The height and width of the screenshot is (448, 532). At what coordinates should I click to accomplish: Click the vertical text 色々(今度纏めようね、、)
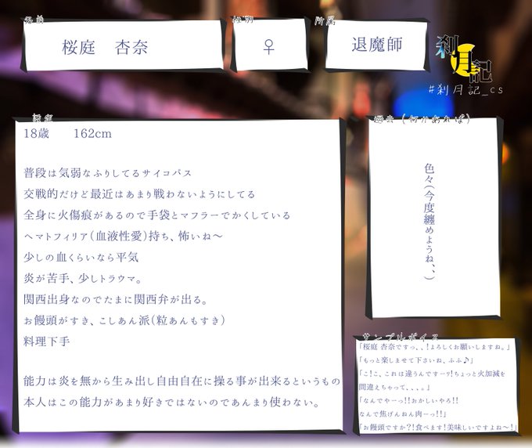point(430,222)
